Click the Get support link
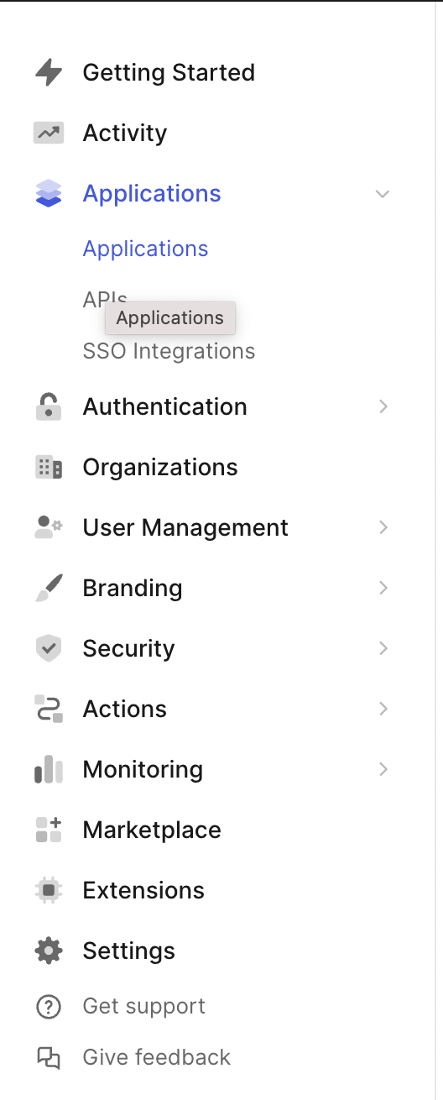The height and width of the screenshot is (1100, 443). point(143,1006)
